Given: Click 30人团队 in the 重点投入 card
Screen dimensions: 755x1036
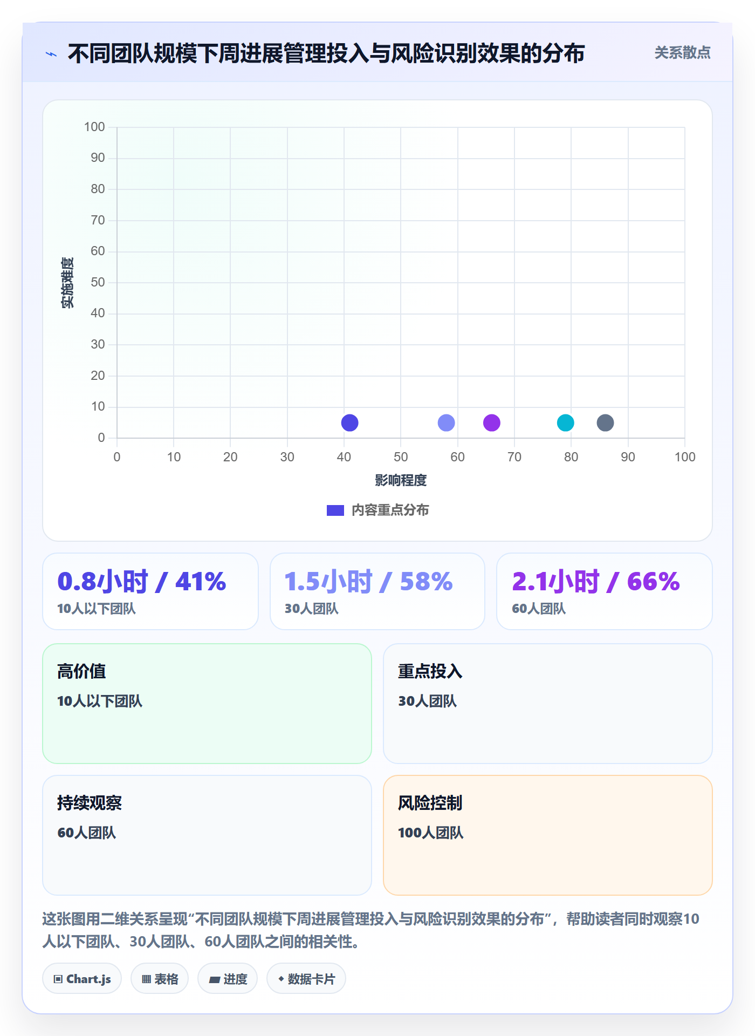Looking at the screenshot, I should pos(427,701).
